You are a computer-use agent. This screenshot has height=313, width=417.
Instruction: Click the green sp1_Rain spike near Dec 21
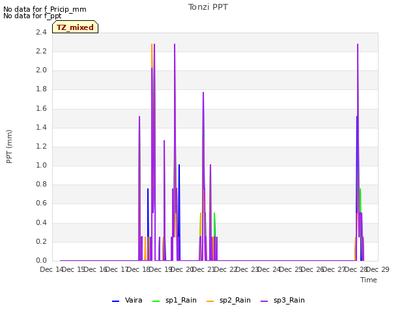214,215
